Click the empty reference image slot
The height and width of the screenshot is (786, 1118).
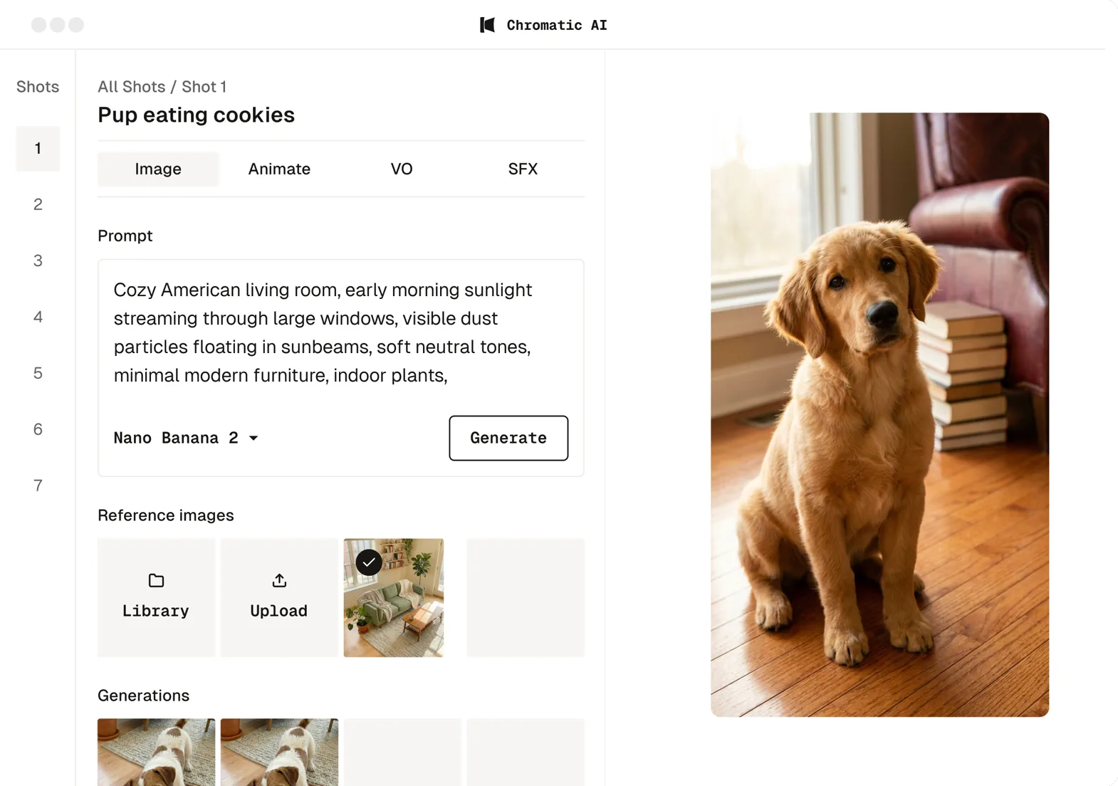[525, 597]
